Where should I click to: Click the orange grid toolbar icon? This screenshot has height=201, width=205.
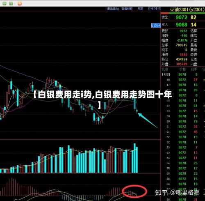20,3
